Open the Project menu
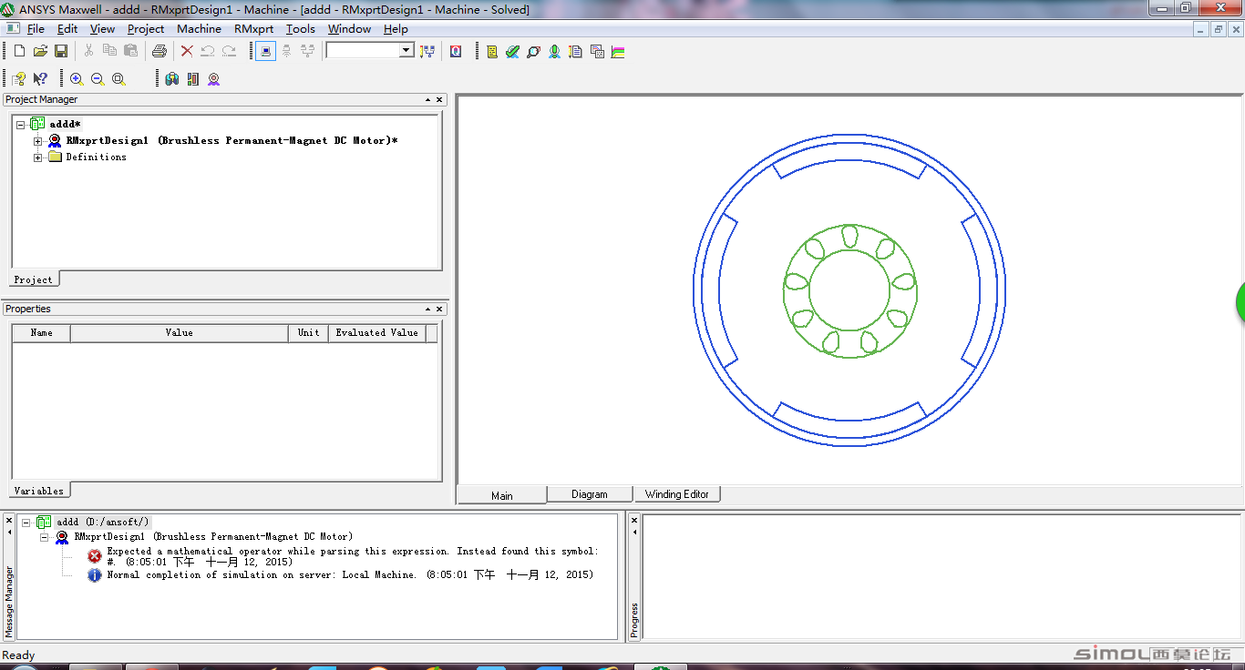The image size is (1245, 670). click(x=146, y=29)
